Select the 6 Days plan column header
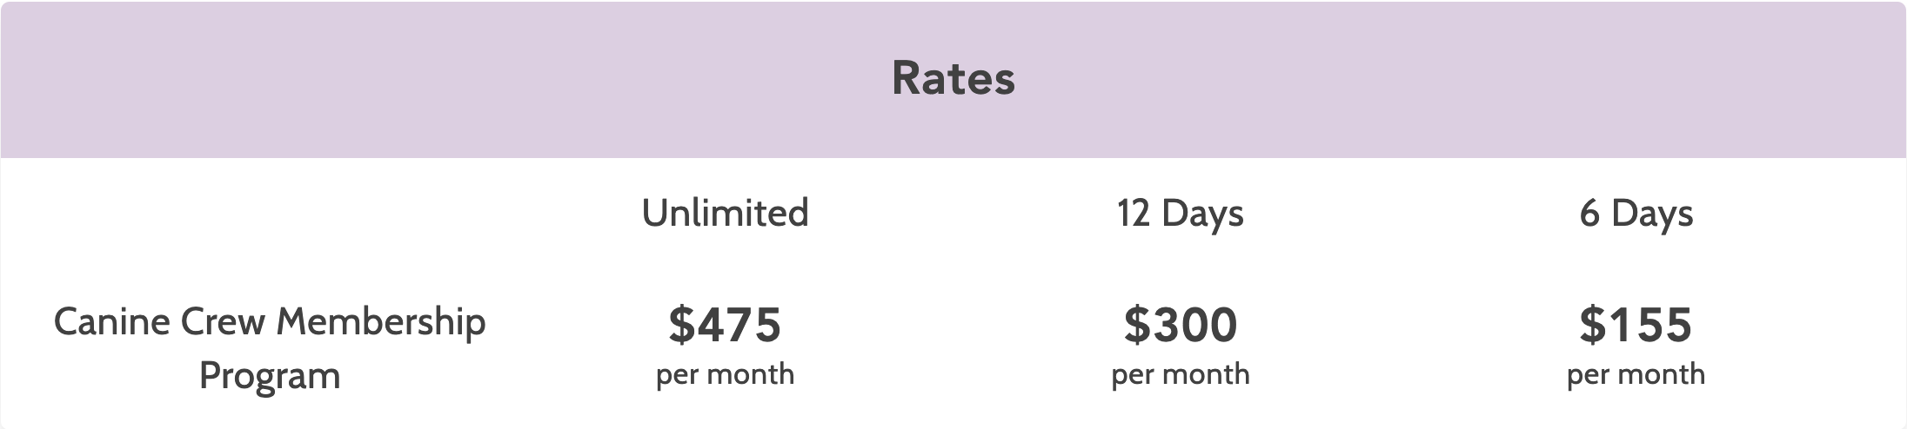 coord(1636,213)
